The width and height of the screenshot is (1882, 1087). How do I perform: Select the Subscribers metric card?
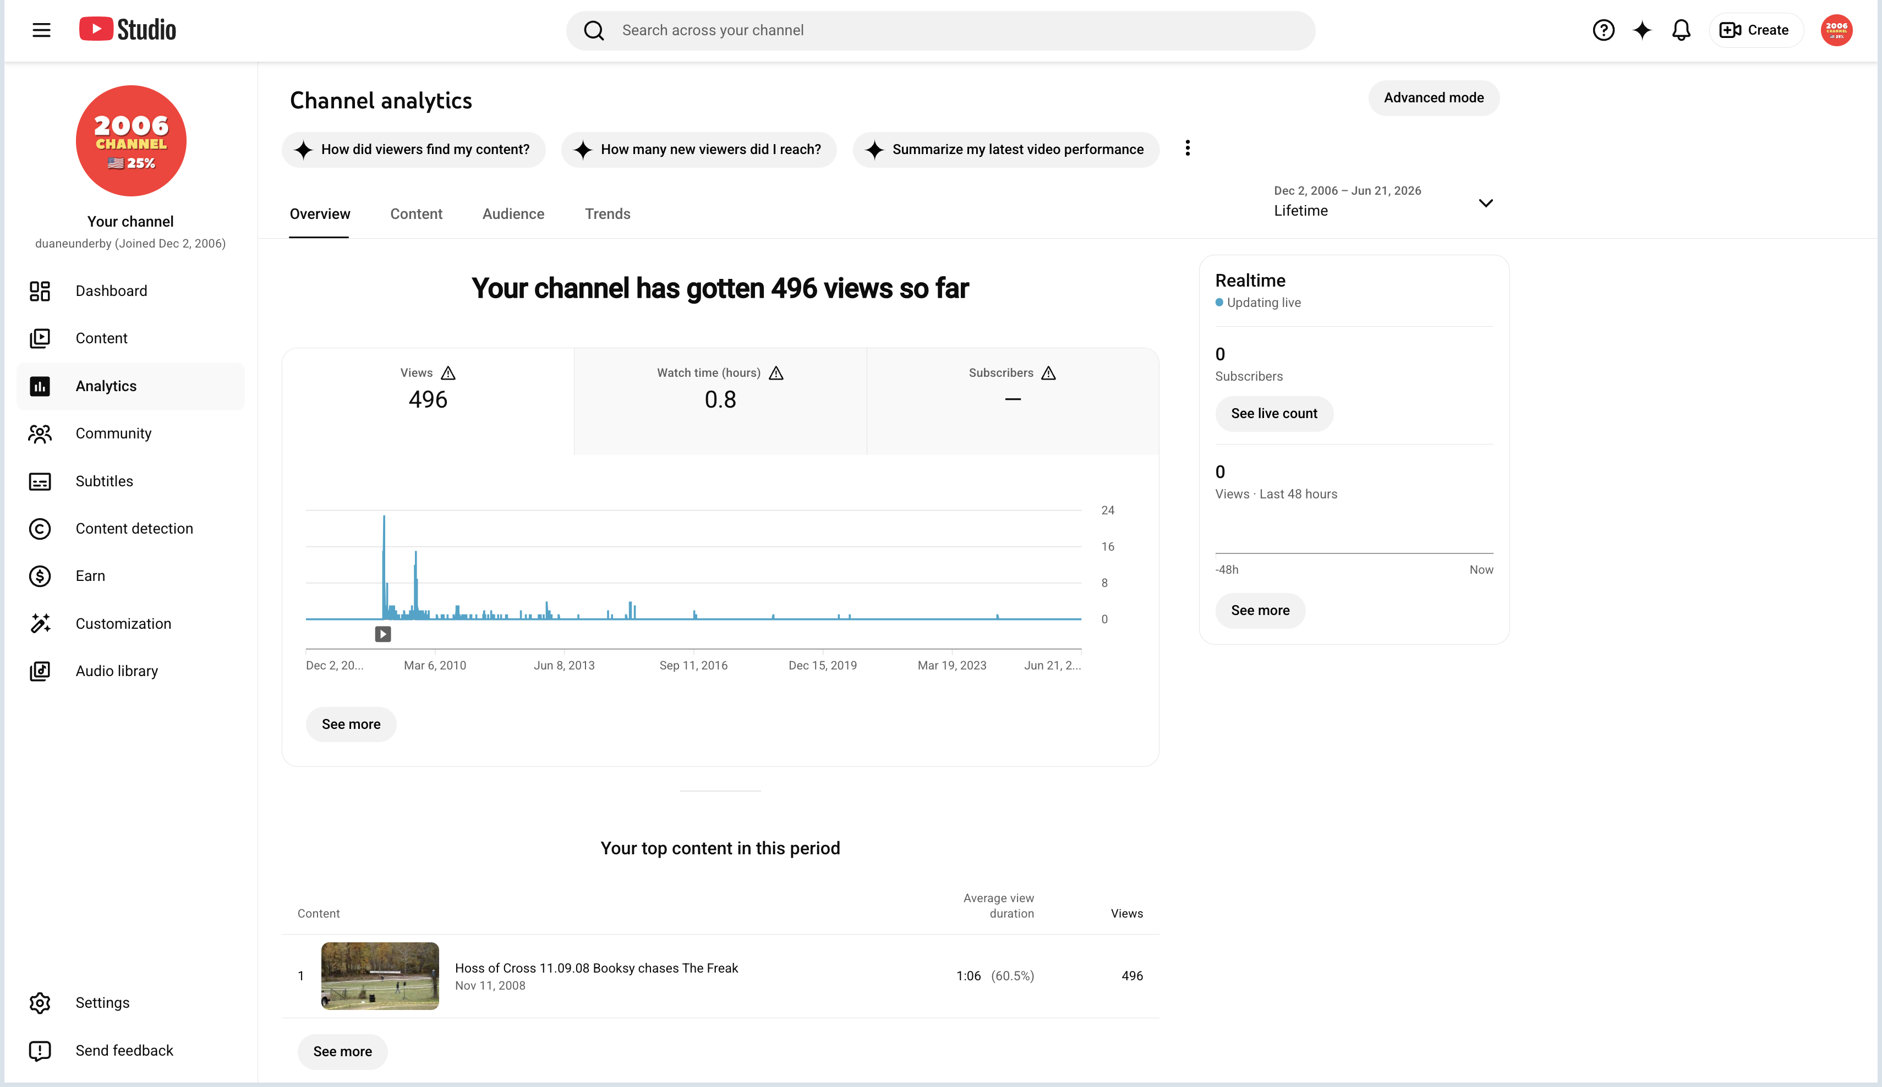[1012, 401]
